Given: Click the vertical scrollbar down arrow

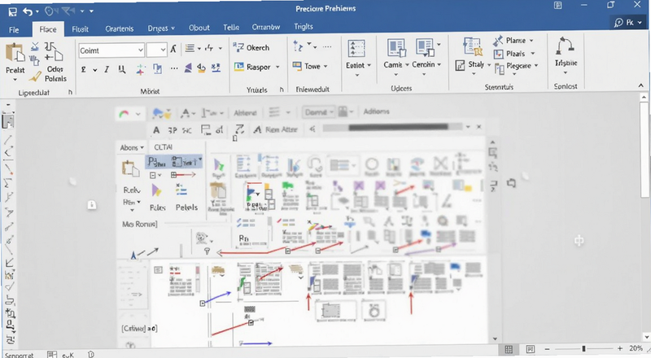Looking at the screenshot, I should (x=646, y=337).
